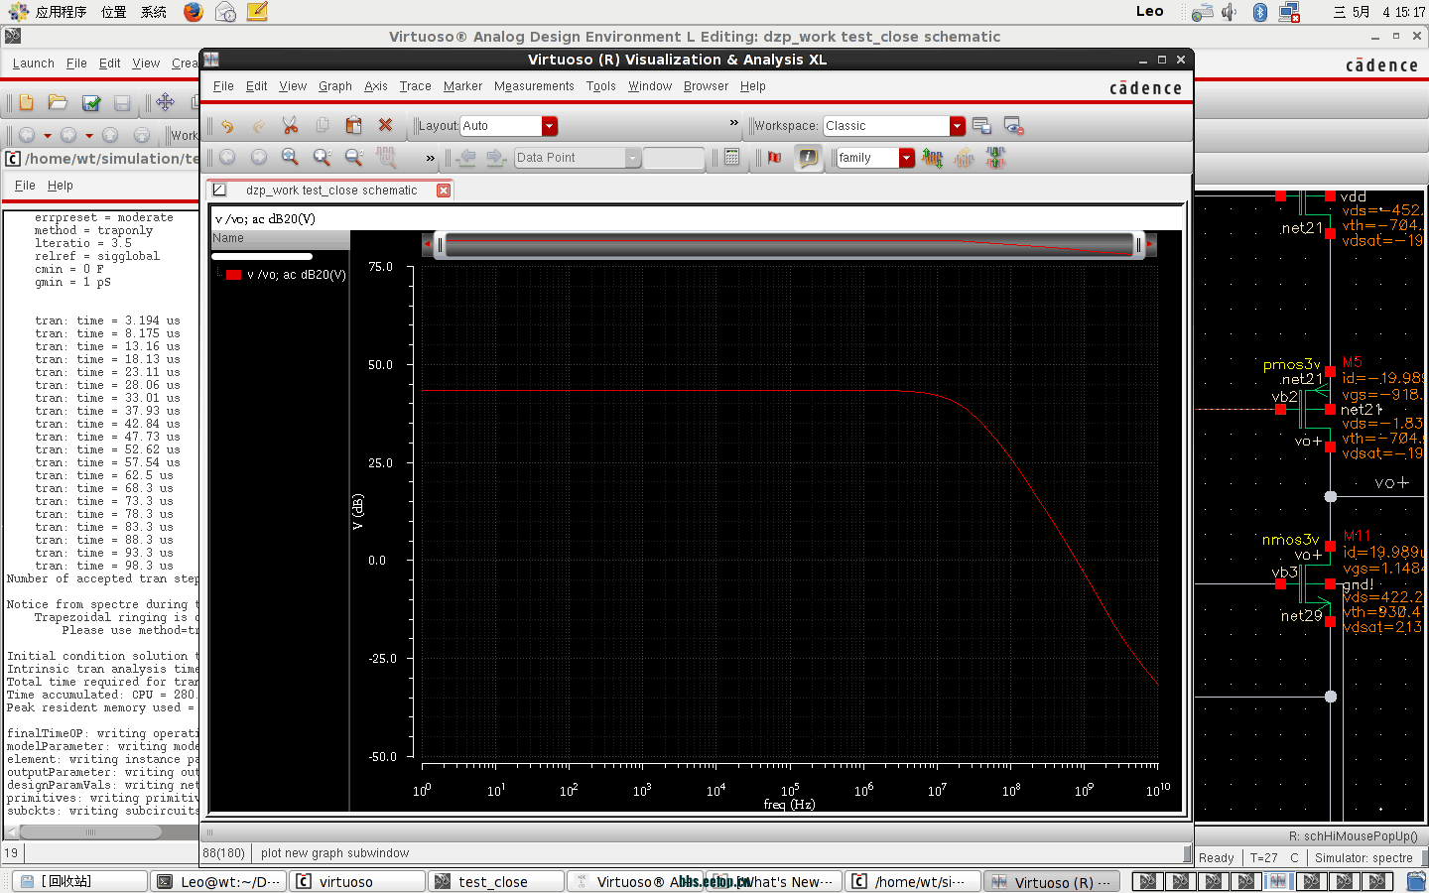
Task: Click the green-arrow waveform append icon
Action: click(932, 157)
